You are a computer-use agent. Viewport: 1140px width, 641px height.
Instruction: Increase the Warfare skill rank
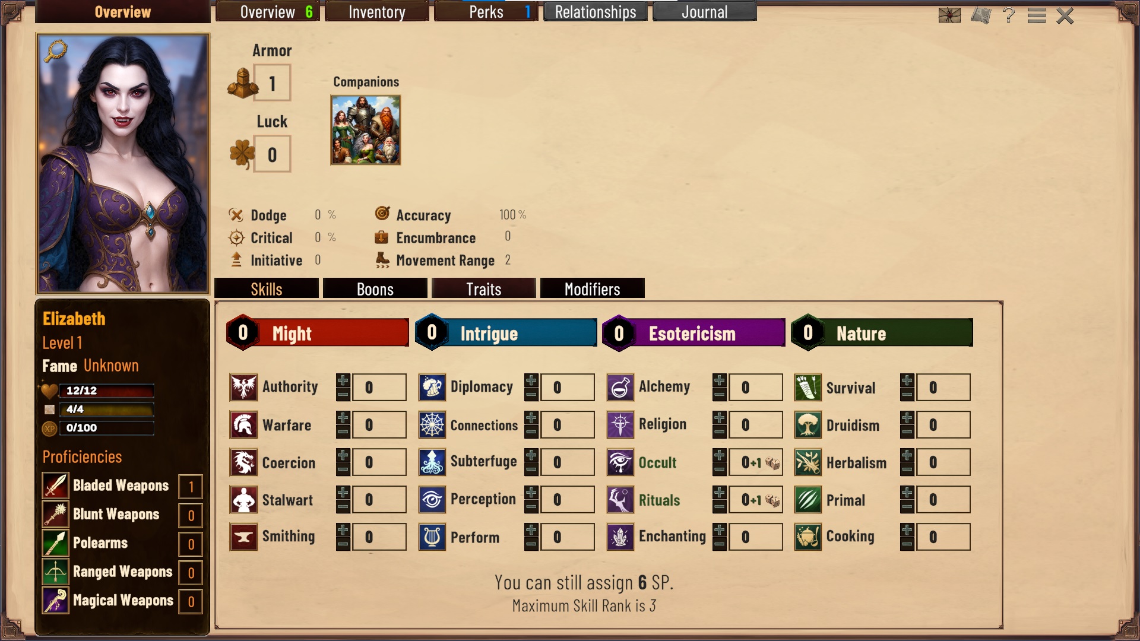343,418
